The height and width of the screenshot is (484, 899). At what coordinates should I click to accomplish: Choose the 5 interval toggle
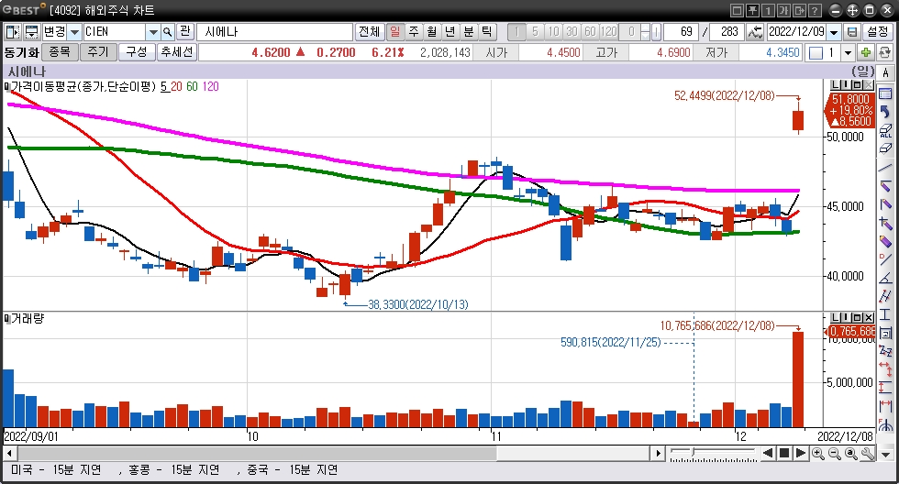pyautogui.click(x=535, y=31)
